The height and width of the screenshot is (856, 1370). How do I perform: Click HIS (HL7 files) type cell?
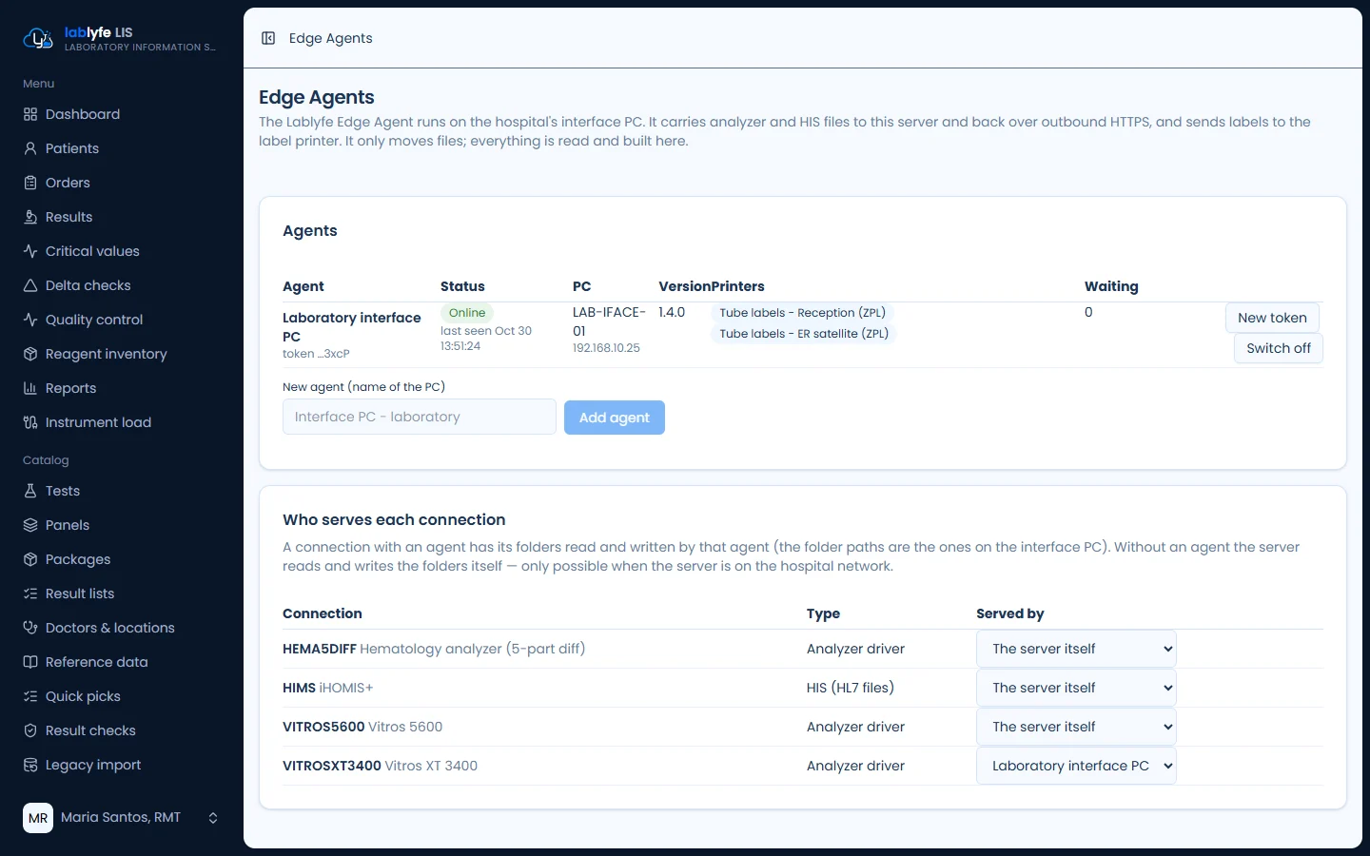click(x=851, y=688)
